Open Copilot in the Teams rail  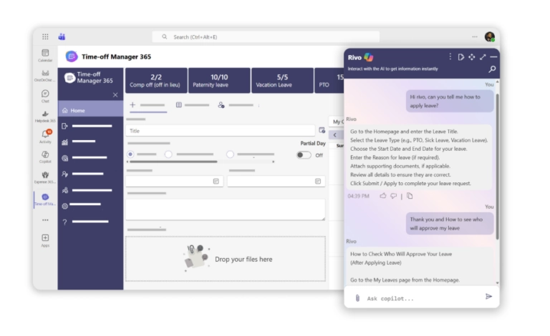click(45, 157)
